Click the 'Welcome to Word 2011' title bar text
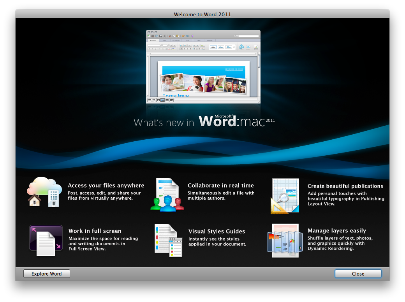 click(x=202, y=14)
